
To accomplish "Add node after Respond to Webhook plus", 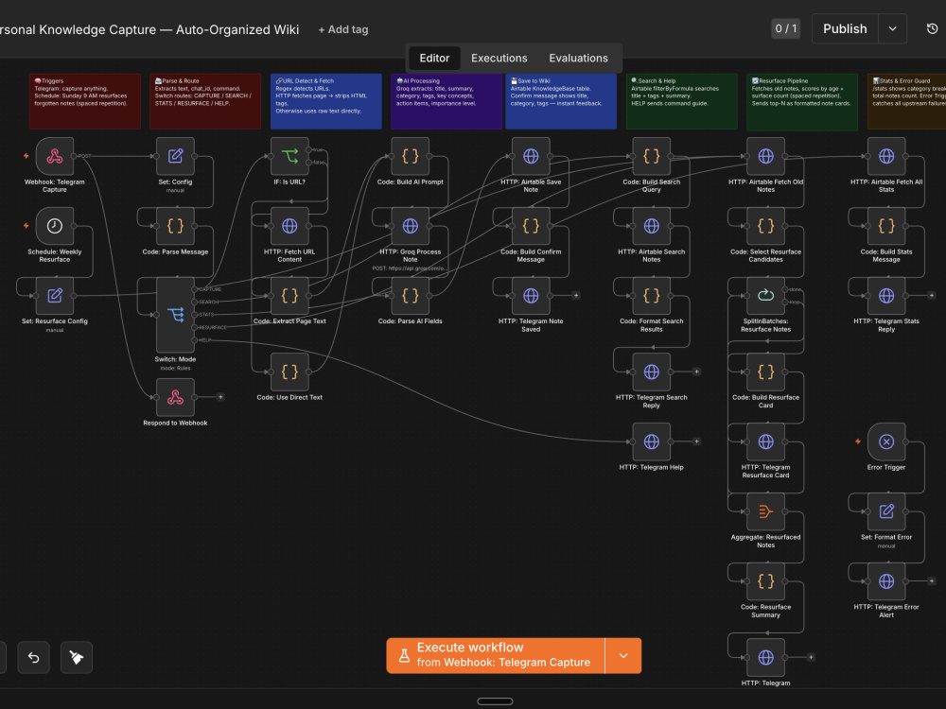I will pyautogui.click(x=220, y=397).
